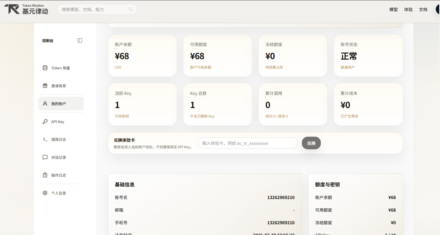
Task: Click the 对话记录 chat bubble icon
Action: (x=45, y=157)
